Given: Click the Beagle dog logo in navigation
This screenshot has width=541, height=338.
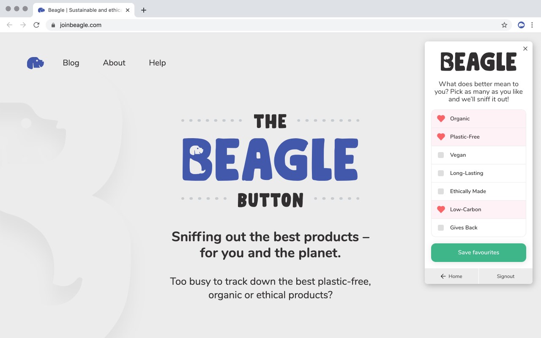Looking at the screenshot, I should (36, 63).
